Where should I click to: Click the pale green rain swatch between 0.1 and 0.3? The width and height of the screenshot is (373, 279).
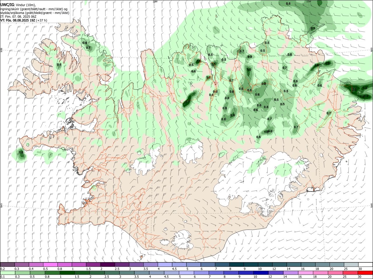tap(7, 273)
